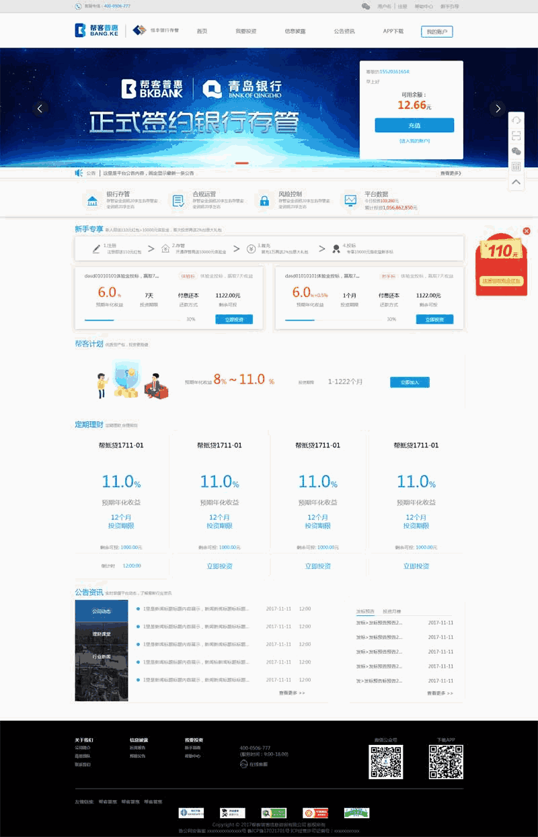Screen dimensions: 538x837
Task: Click 立即投资 on fourth 帮抵贷1711-01 card
Action: [x=416, y=566]
